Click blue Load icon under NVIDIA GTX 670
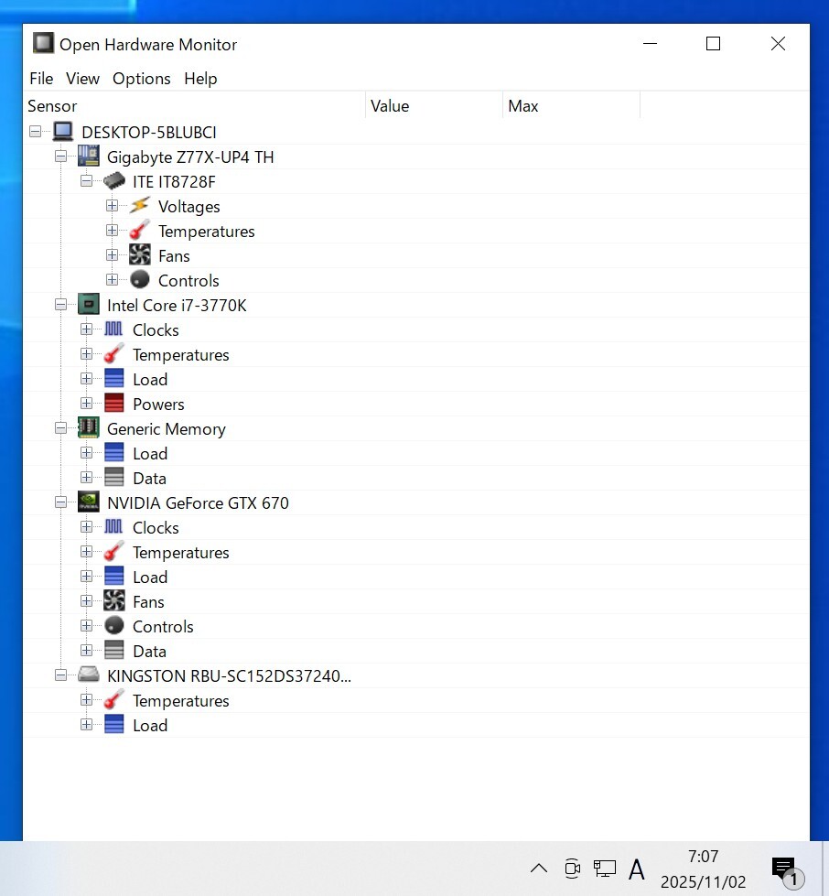The width and height of the screenshot is (829, 896). pos(113,576)
